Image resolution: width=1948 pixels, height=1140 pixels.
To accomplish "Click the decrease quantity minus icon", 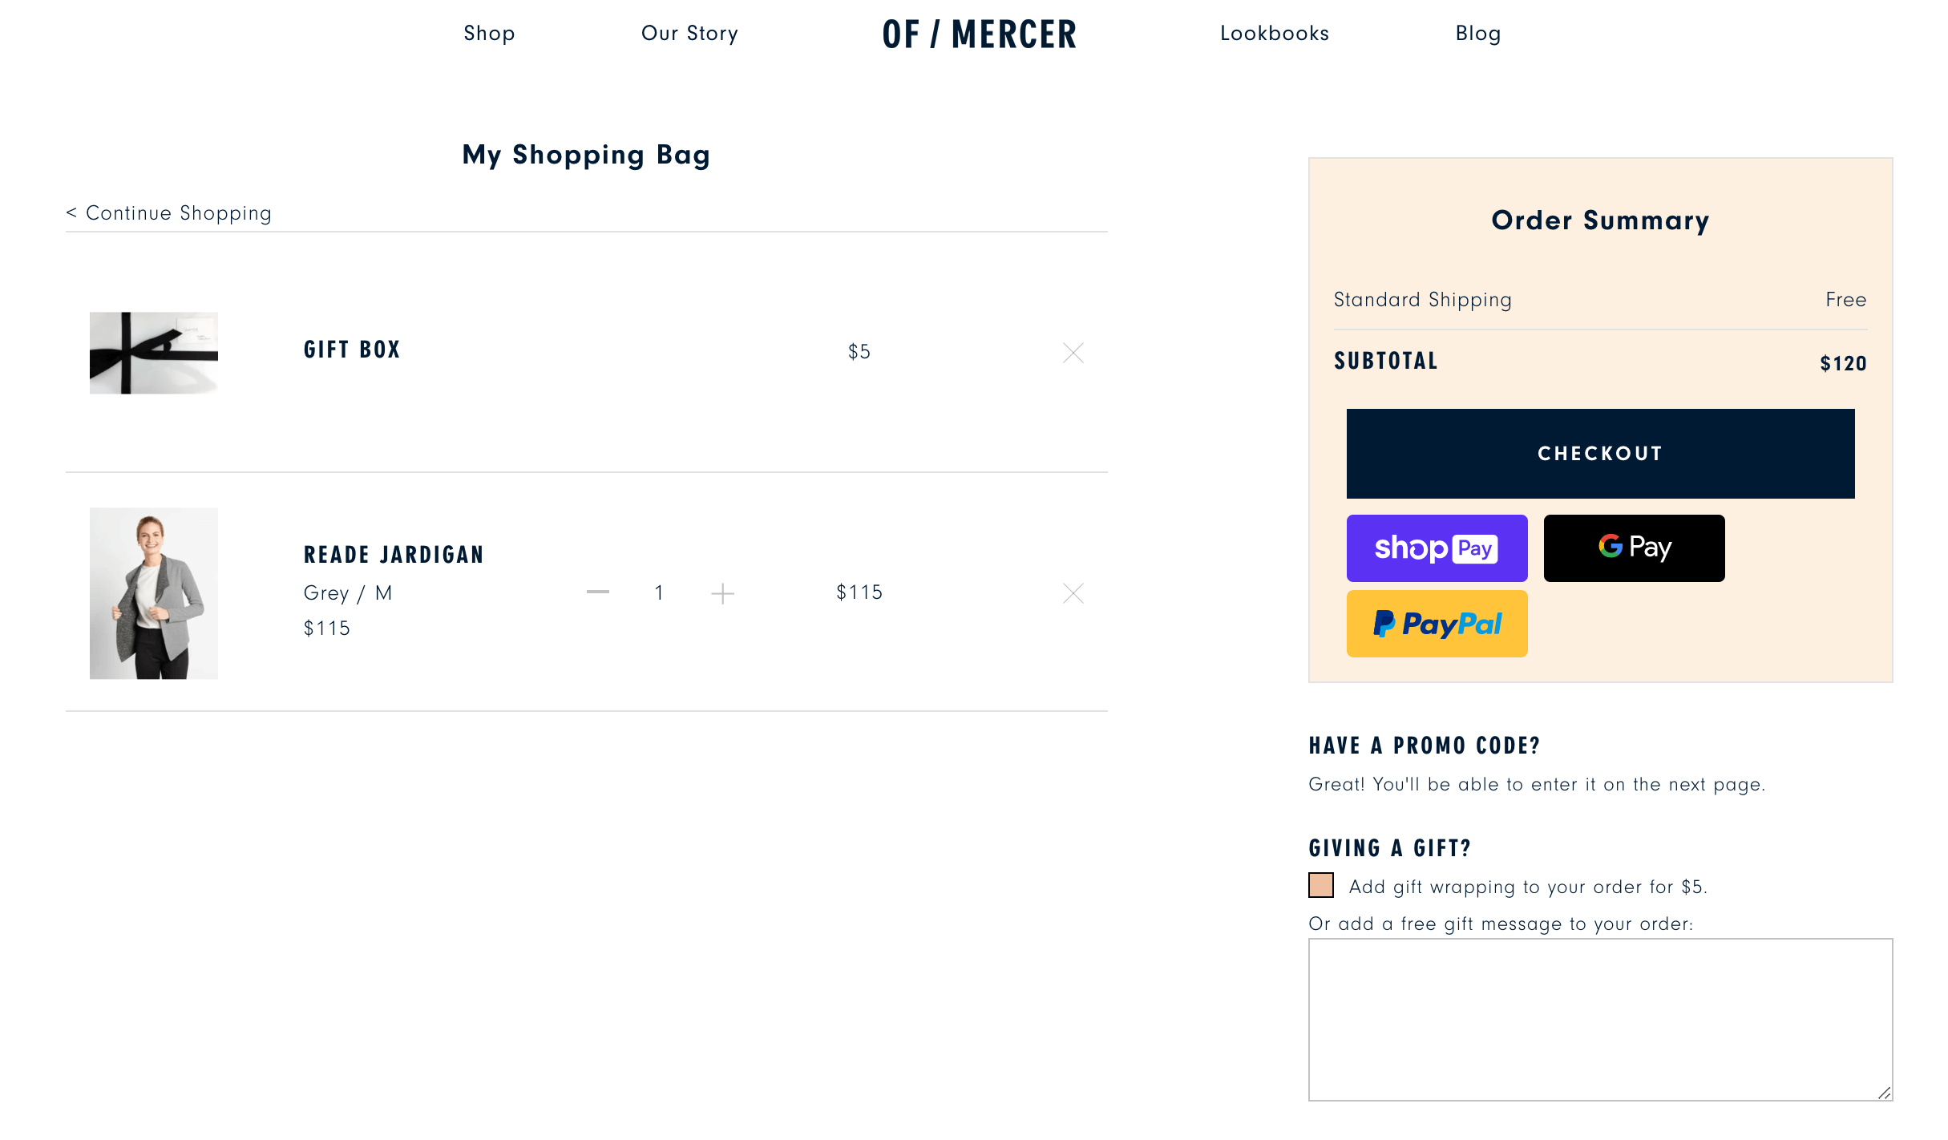I will [597, 592].
